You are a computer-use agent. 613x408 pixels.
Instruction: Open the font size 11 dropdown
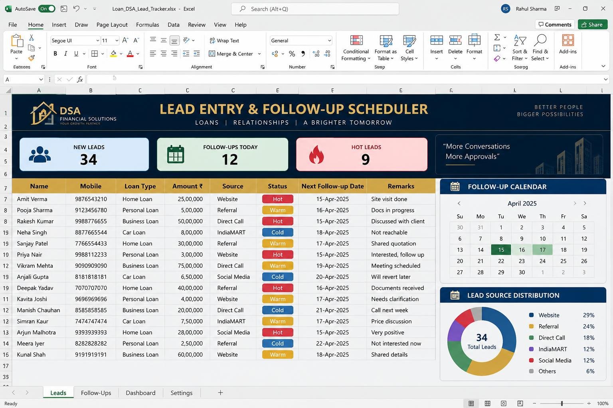click(x=117, y=41)
